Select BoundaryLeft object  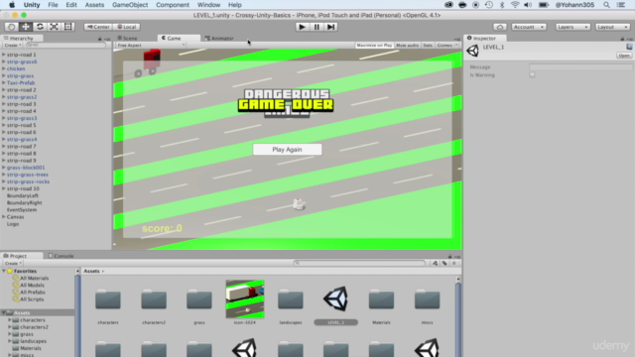pos(23,195)
